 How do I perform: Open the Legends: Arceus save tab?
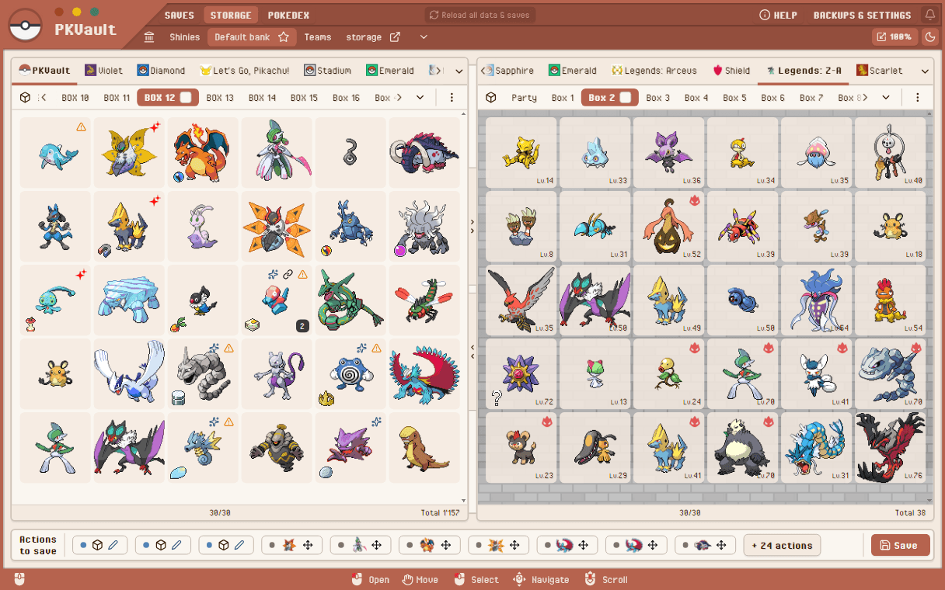tap(654, 70)
